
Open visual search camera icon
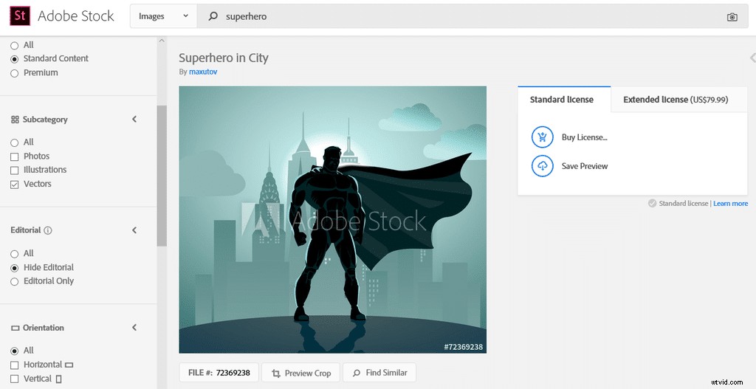732,16
